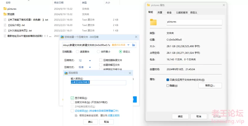Toggle the 显示密码 checkbox
This screenshot has height=126, width=248.
pos(72,98)
